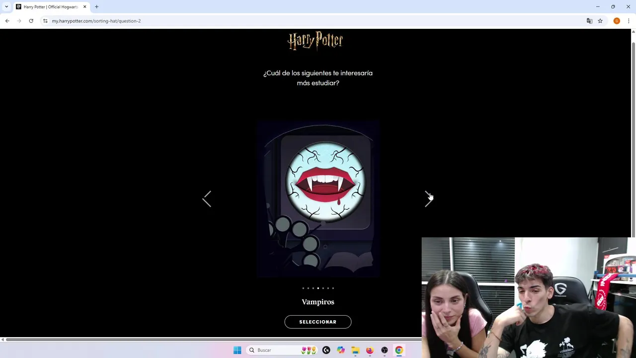Expand the tab search dropdown arrow
The height and width of the screenshot is (358, 636).
pos(6,7)
